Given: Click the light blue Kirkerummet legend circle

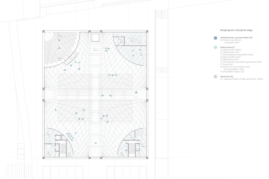Looking at the screenshot, I should tap(215, 47).
